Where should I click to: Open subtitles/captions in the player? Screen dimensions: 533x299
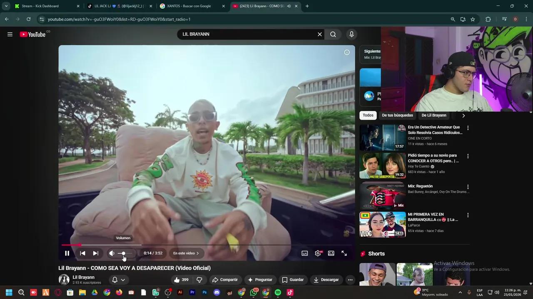304,253
